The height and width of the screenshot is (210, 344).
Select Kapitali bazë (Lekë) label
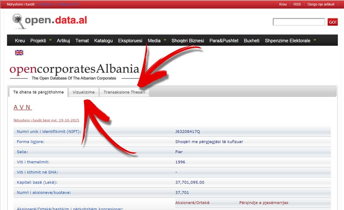pyautogui.click(x=37, y=182)
